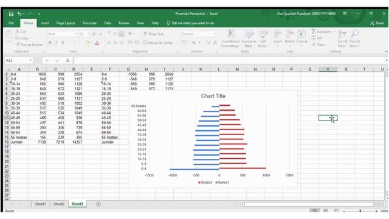389x219 pixels.
Task: Switch to the Page Layout tab
Action: [x=66, y=23]
